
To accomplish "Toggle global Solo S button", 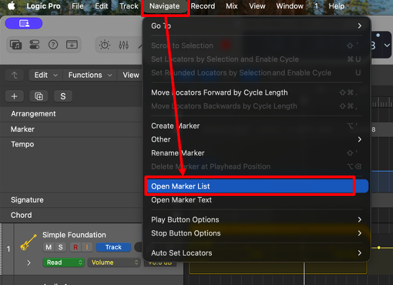I will point(63,97).
